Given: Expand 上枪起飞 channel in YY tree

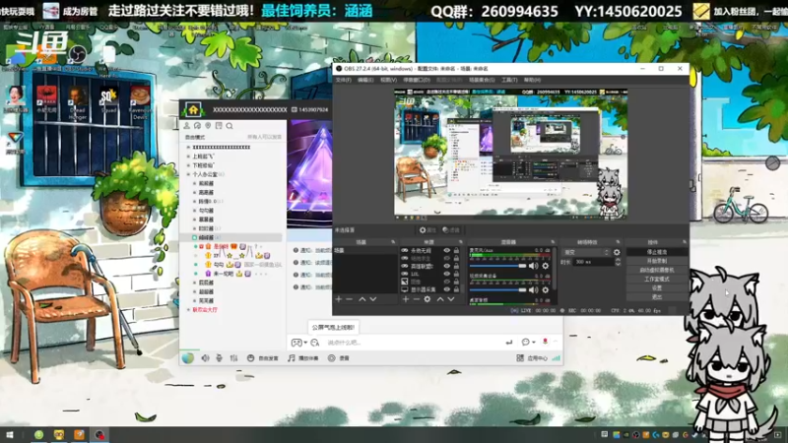Looking at the screenshot, I should click(x=189, y=157).
